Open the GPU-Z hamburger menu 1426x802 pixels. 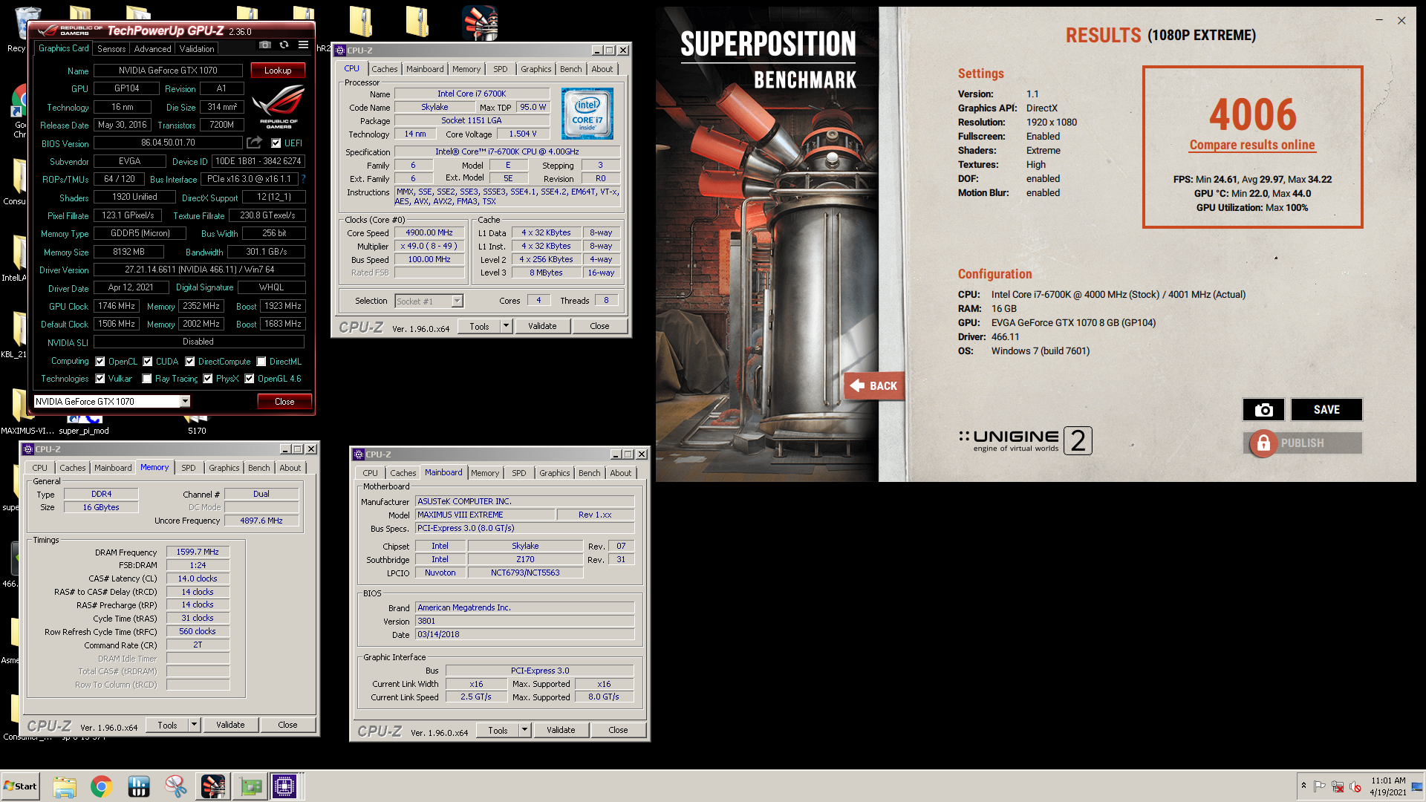[x=303, y=45]
